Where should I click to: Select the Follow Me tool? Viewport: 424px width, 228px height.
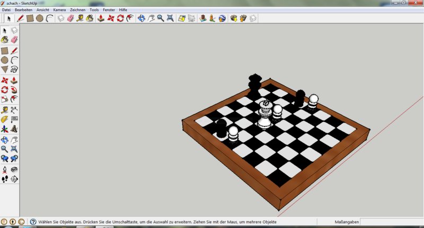[14, 89]
